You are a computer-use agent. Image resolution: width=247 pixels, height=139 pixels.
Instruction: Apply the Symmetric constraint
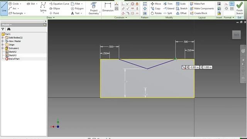point(132,14)
